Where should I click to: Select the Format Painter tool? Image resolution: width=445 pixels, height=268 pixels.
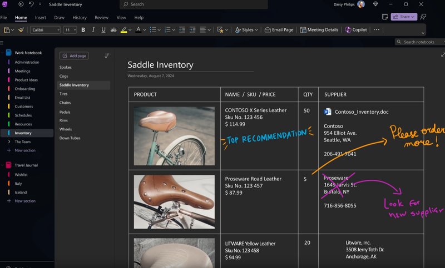pyautogui.click(x=21, y=30)
